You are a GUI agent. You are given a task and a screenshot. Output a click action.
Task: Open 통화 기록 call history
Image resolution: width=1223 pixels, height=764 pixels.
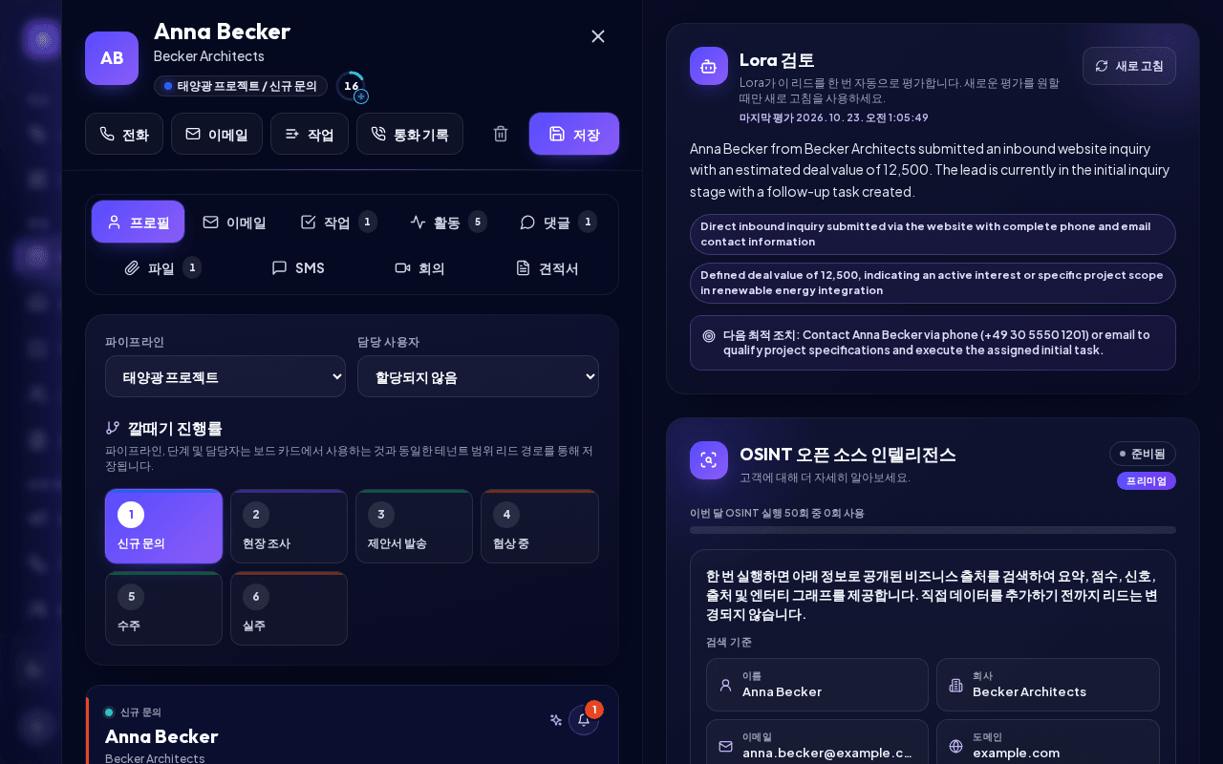(410, 134)
